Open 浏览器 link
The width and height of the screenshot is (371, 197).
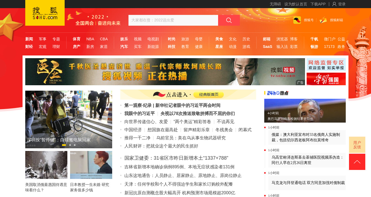(282, 39)
